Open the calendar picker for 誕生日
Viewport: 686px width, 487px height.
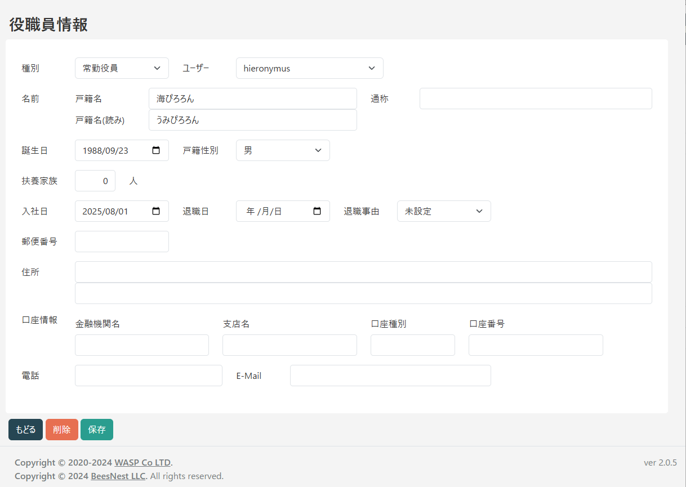pos(156,150)
